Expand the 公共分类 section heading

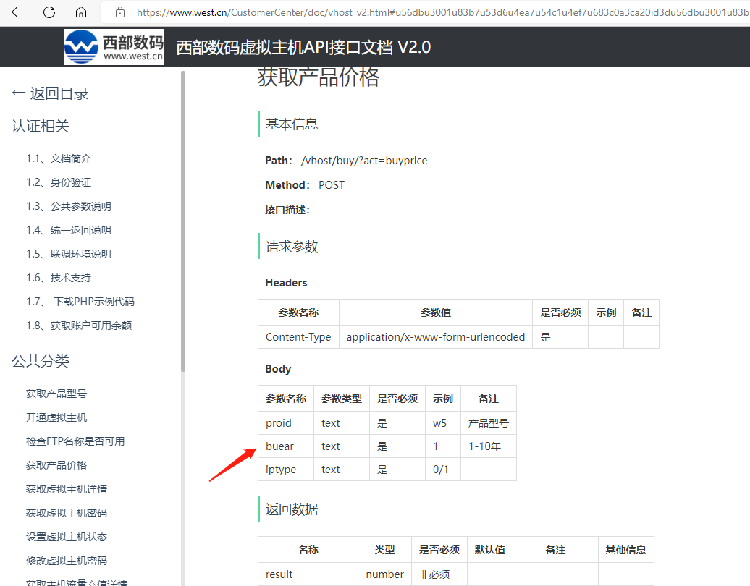point(41,361)
